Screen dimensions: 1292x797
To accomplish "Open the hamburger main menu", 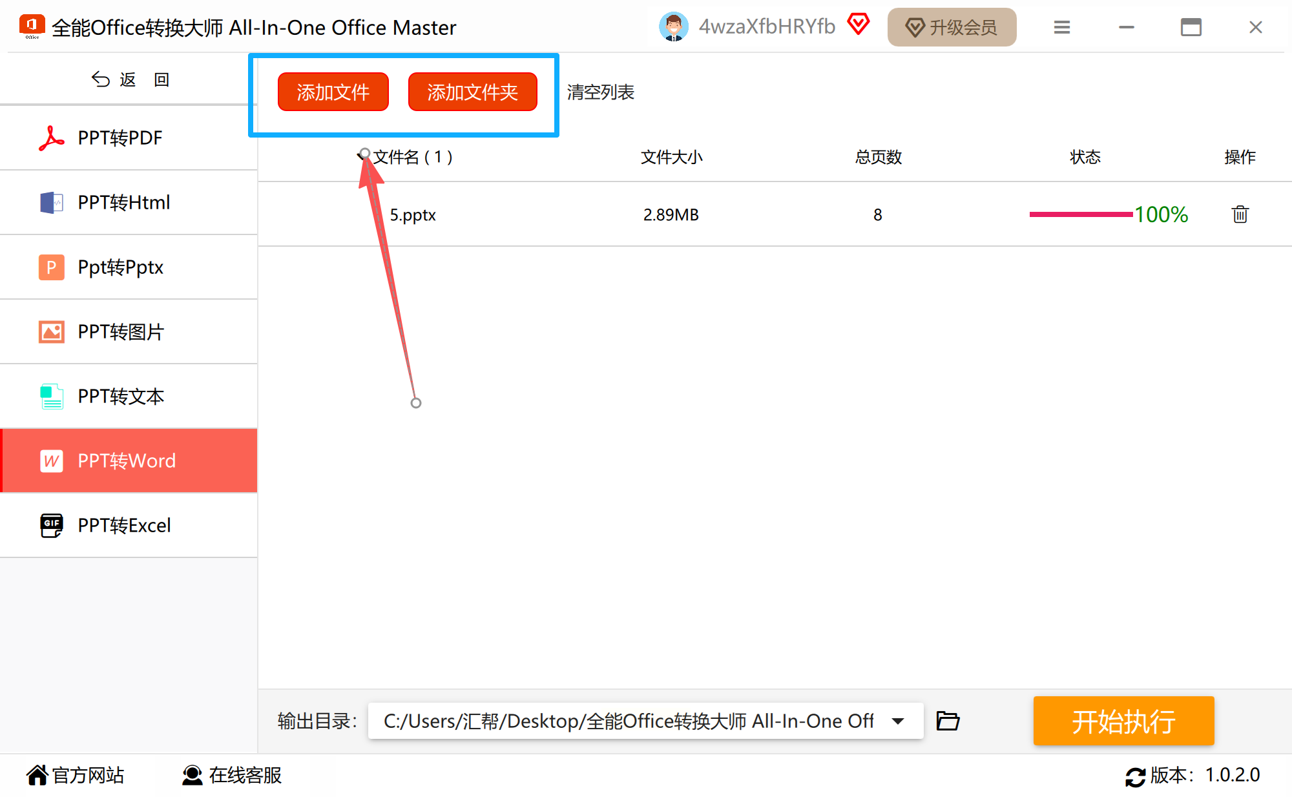I will (x=1061, y=27).
